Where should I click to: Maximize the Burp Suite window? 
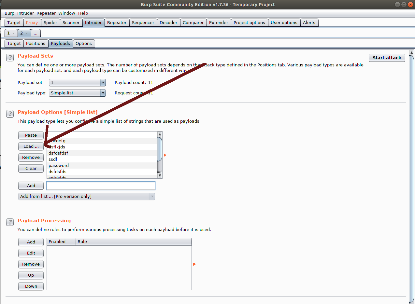click(404, 5)
